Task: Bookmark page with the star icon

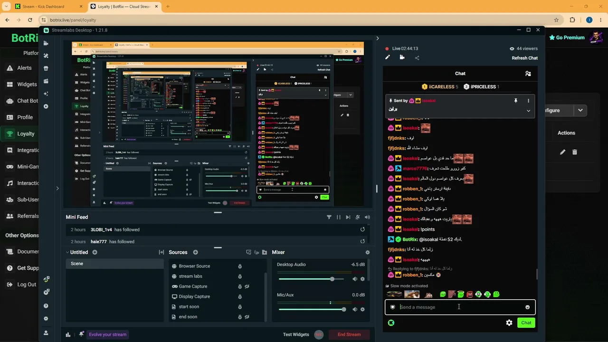Action: coord(556,20)
